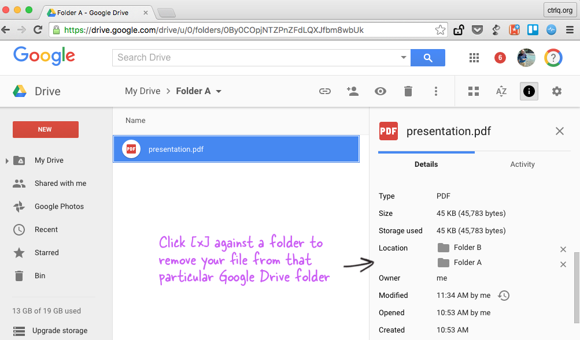This screenshot has width=580, height=340.
Task: Expand the Folder A breadcrumb menu
Action: (x=219, y=91)
